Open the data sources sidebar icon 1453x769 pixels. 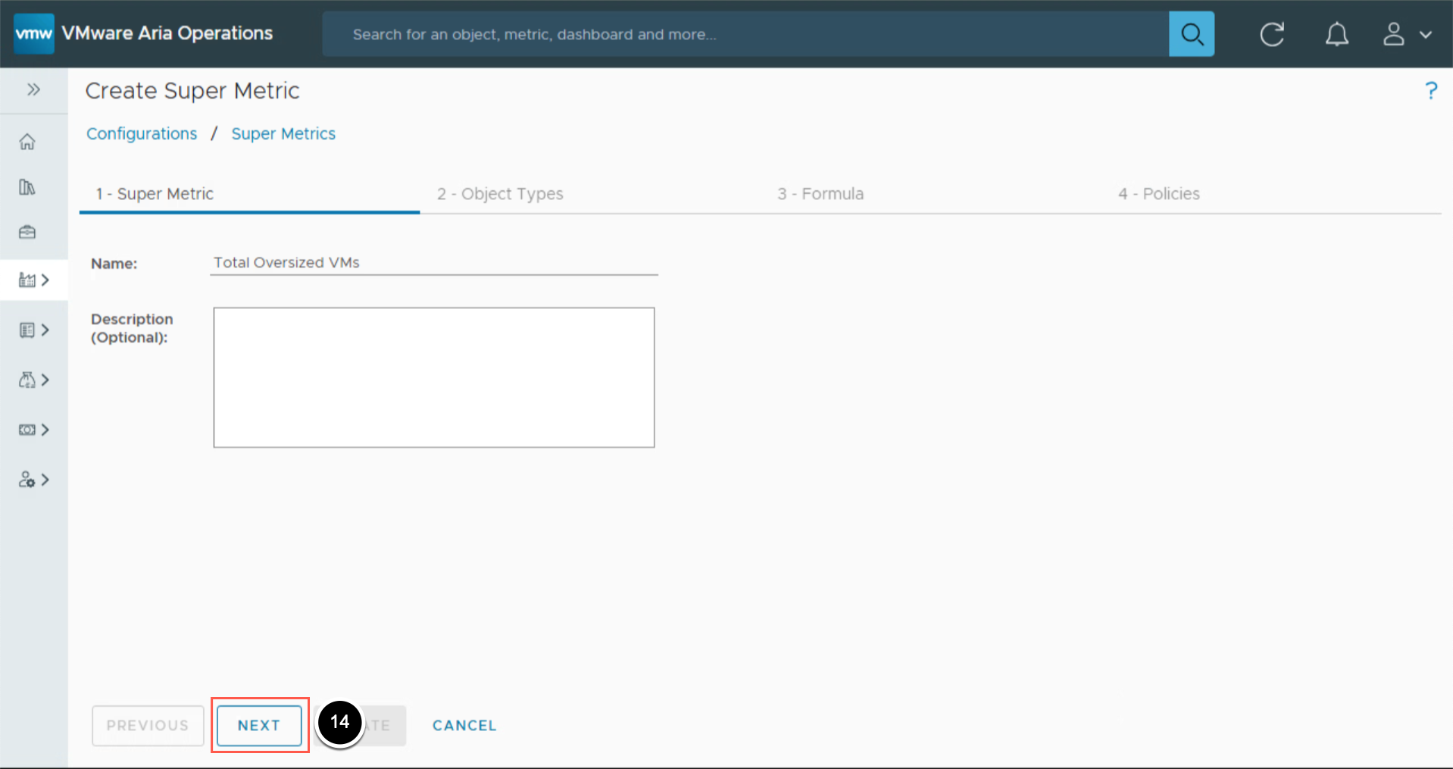point(27,187)
